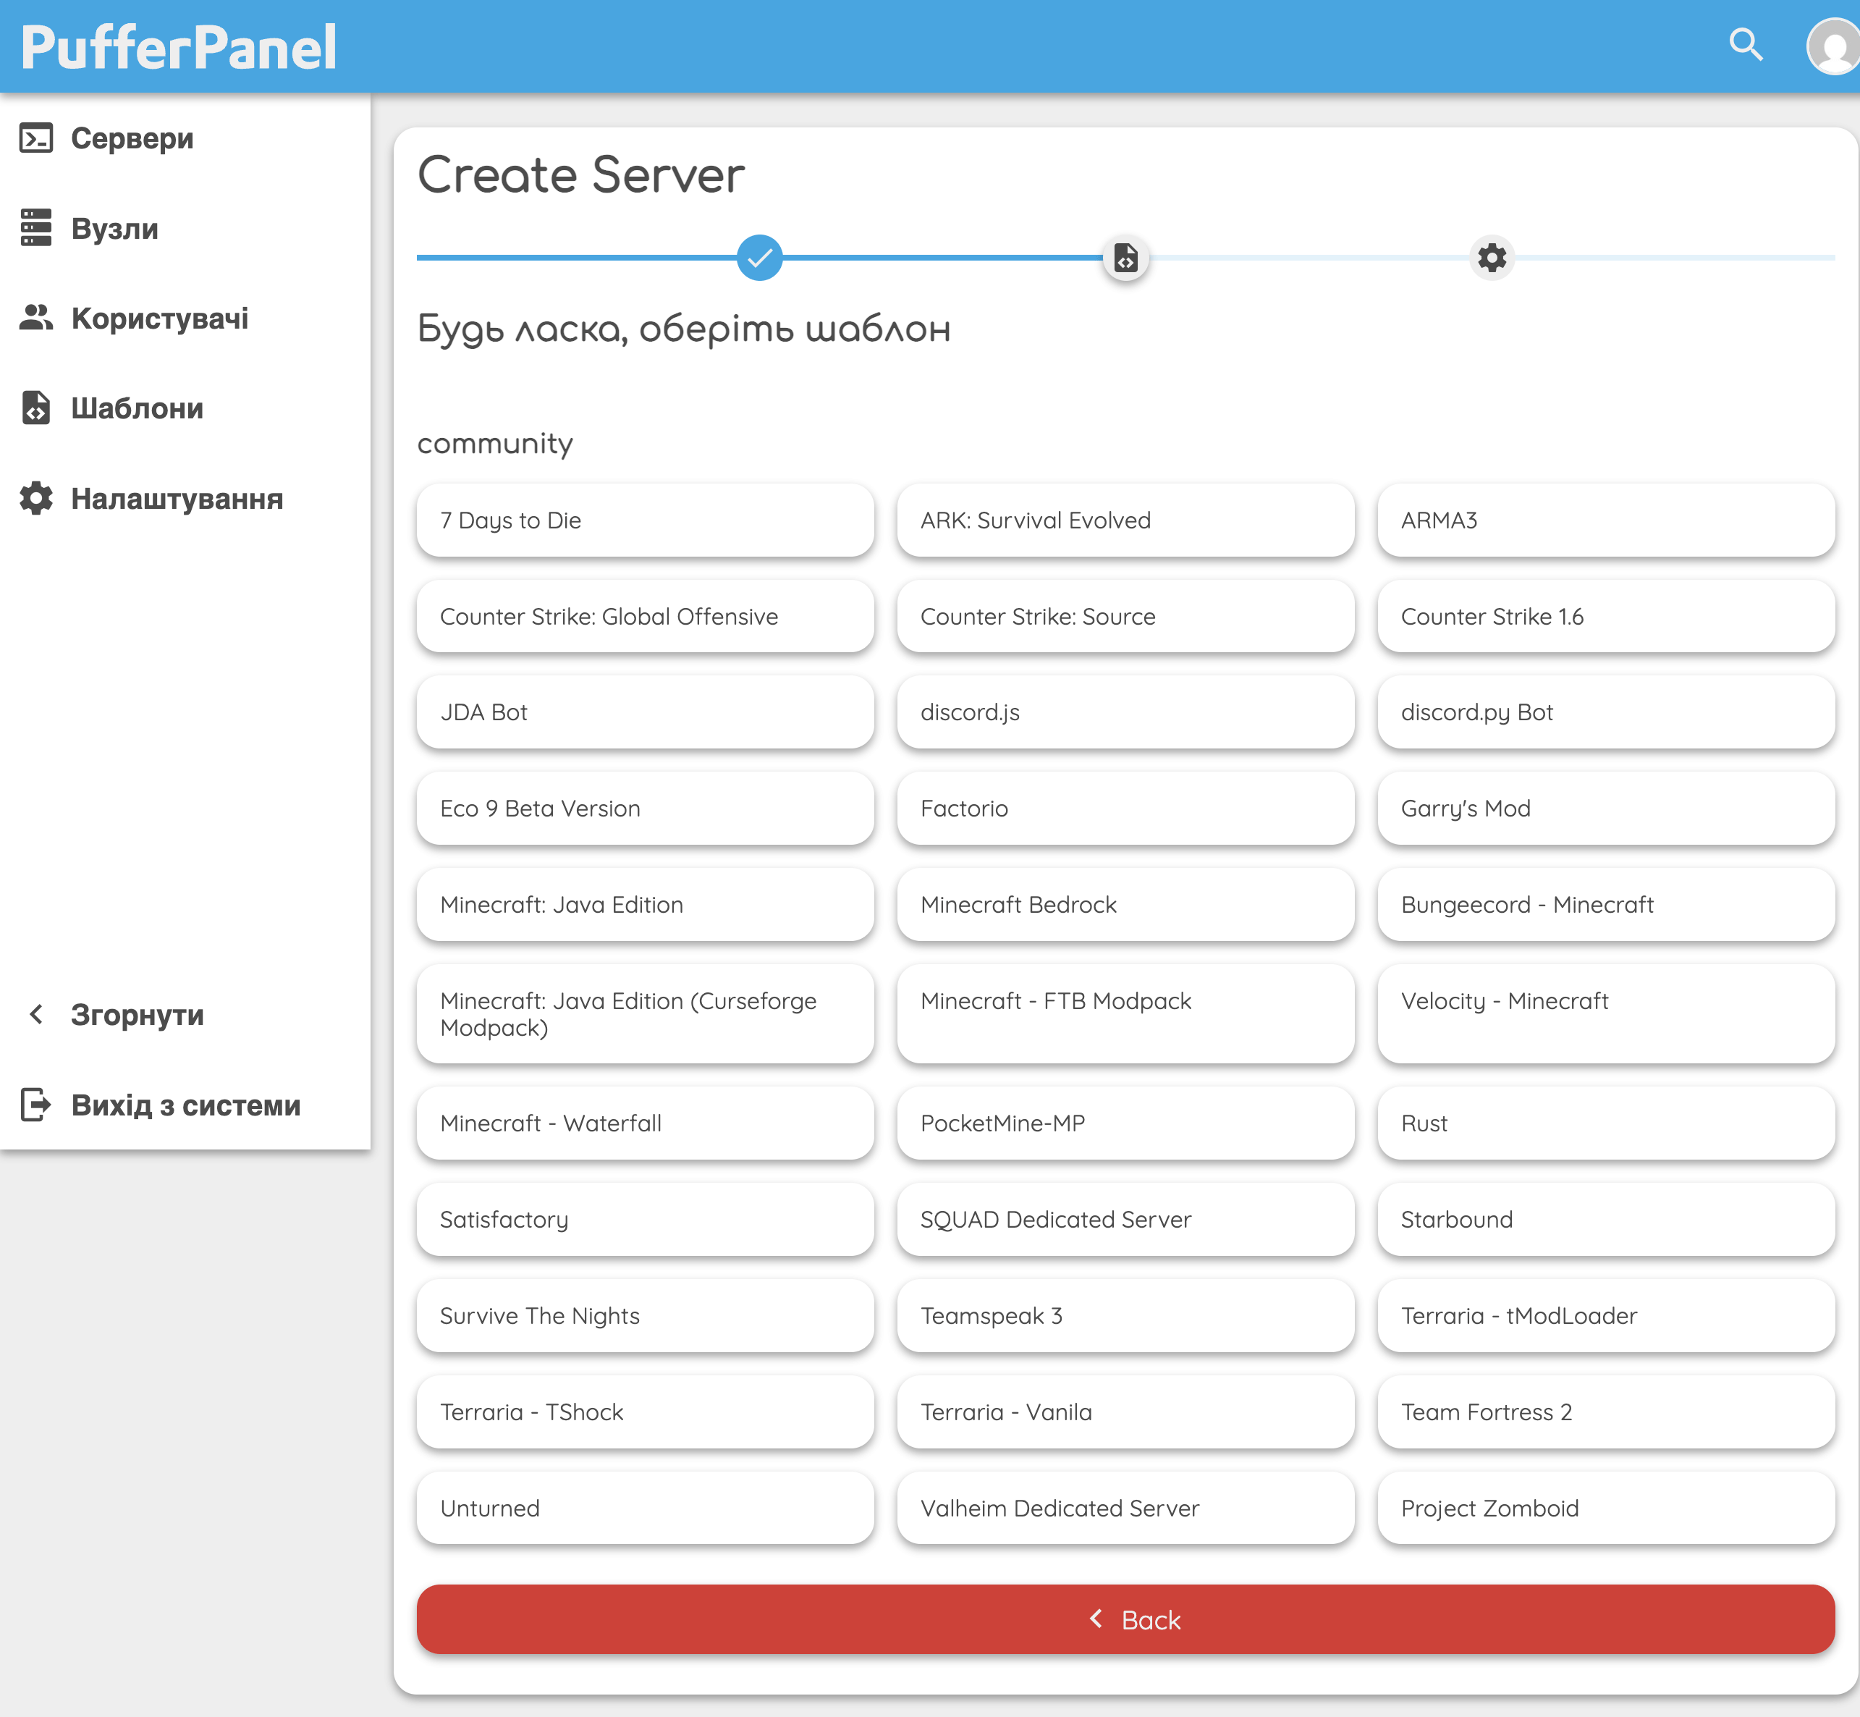Click 'Будь ласка, оберіть шаблон' text
Screen dimensions: 1860x1717
(x=684, y=329)
